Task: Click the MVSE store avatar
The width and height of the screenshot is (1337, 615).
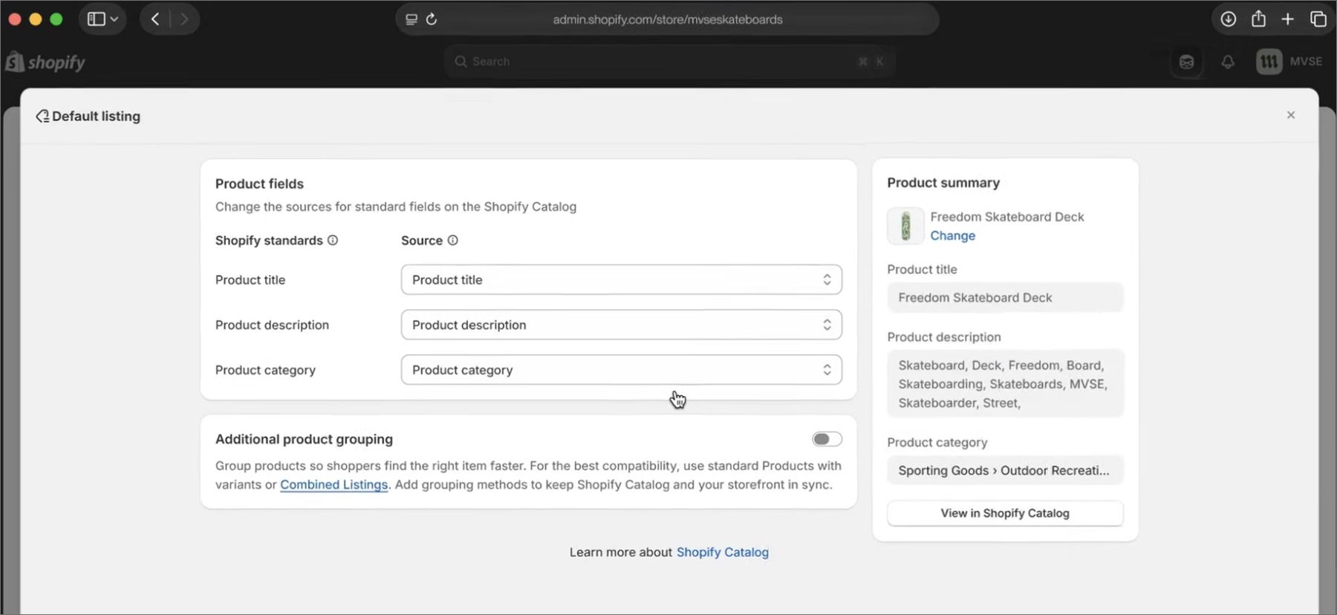Action: coord(1269,62)
